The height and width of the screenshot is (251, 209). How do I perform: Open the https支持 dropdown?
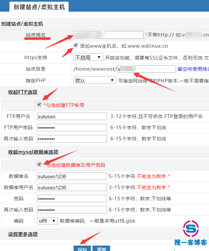88,58
